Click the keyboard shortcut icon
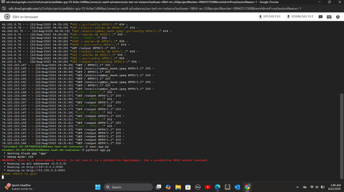 point(329,17)
